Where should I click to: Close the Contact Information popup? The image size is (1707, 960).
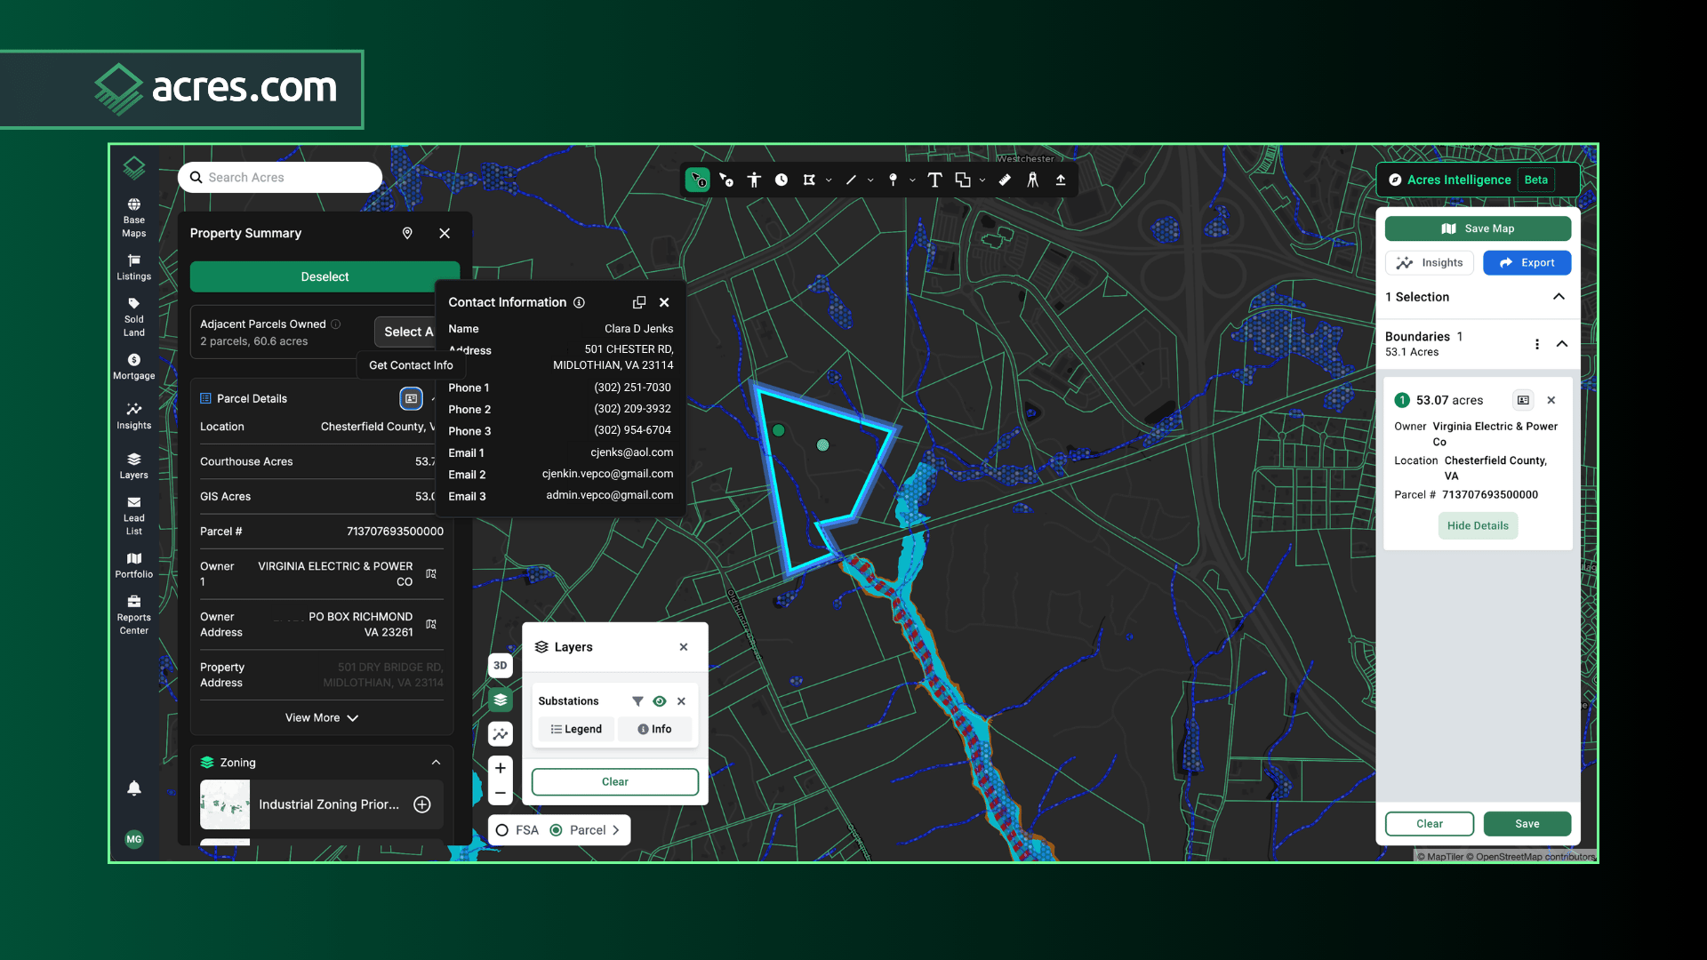coord(664,302)
